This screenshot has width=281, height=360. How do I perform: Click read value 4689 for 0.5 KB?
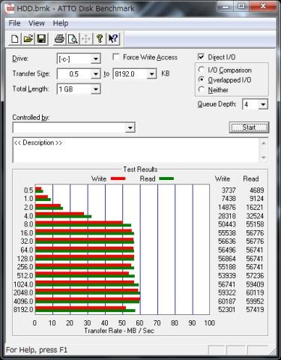pyautogui.click(x=257, y=190)
